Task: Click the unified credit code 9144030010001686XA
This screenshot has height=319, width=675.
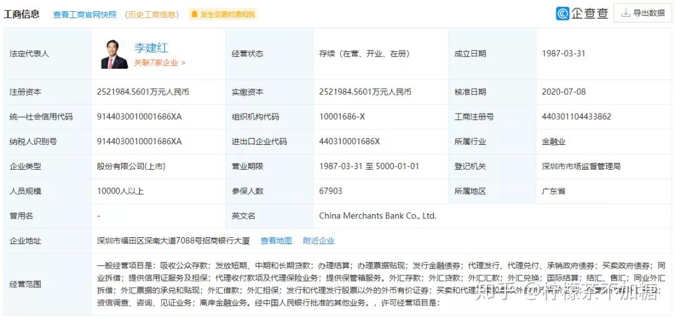Action: point(139,117)
